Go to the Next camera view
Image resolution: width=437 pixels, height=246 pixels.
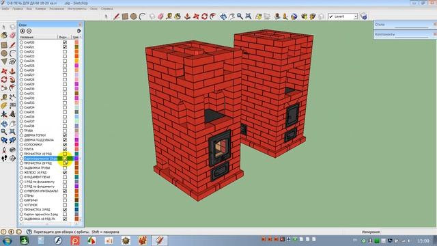pyautogui.click(x=12, y=140)
